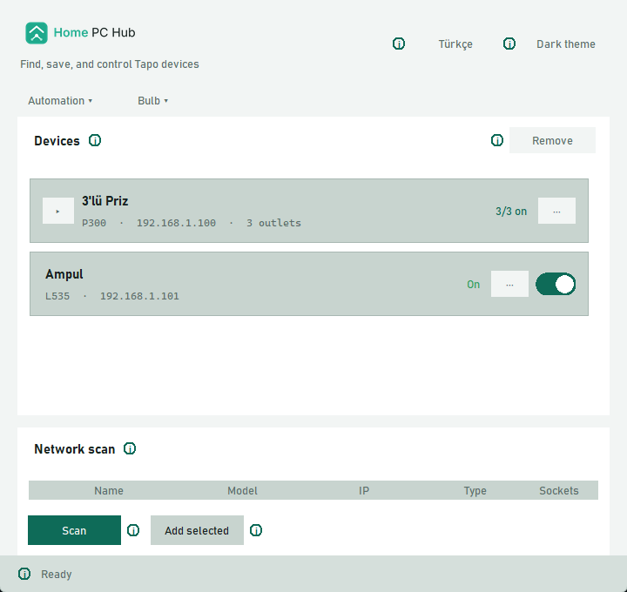Click the Remove button
The width and height of the screenshot is (627, 592).
tap(552, 140)
